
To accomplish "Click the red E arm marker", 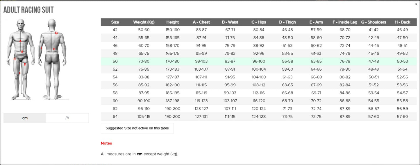I will (x=42, y=48).
